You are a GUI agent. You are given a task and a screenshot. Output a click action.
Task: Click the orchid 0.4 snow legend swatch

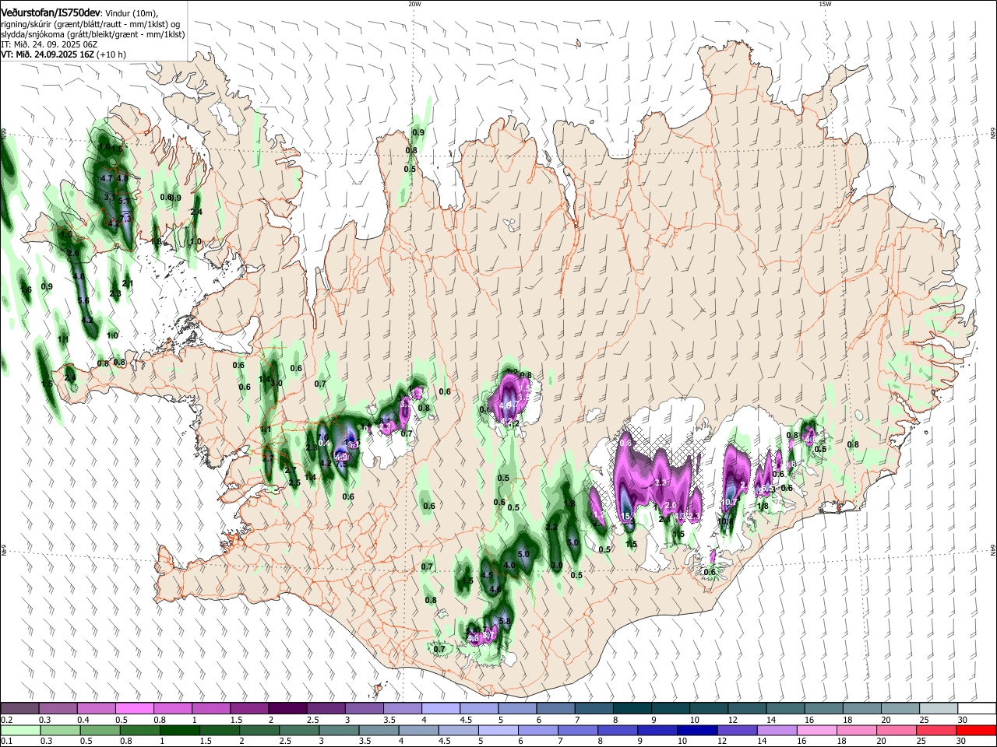point(96,708)
